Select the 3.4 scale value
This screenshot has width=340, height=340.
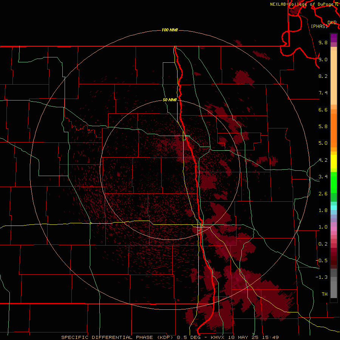pos(323,177)
